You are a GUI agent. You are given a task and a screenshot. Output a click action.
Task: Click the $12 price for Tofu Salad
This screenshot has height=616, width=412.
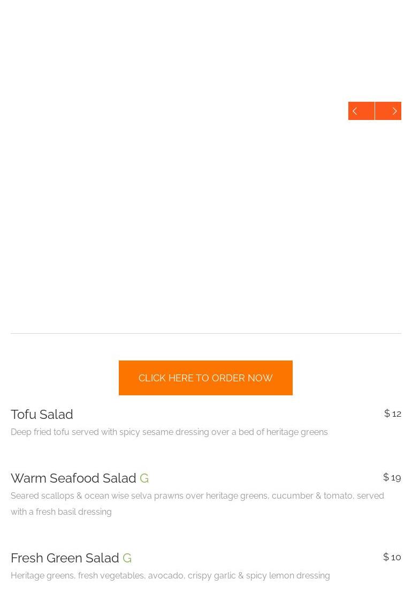click(x=393, y=414)
